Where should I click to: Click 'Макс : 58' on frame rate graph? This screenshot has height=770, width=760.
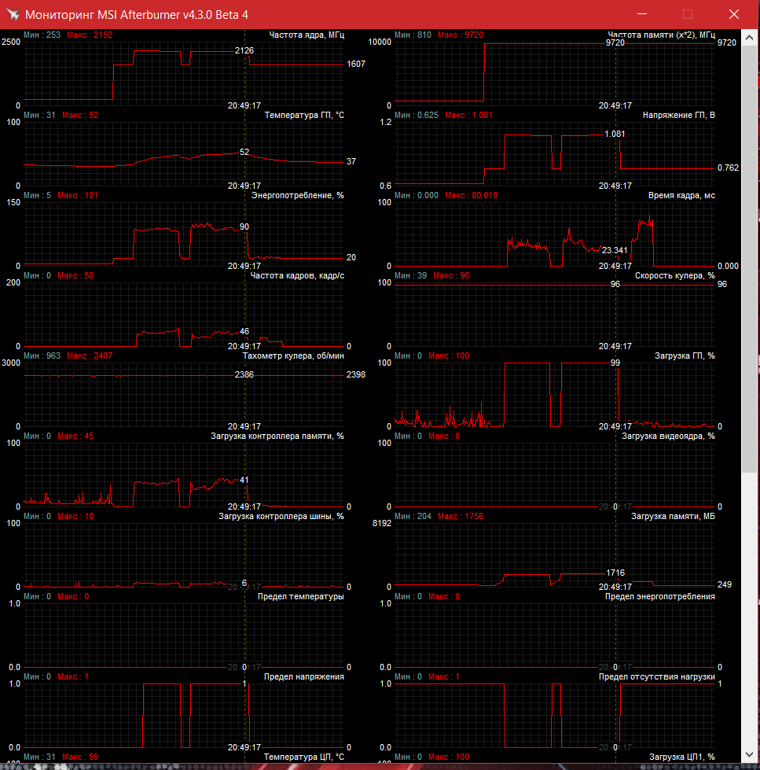tap(75, 275)
